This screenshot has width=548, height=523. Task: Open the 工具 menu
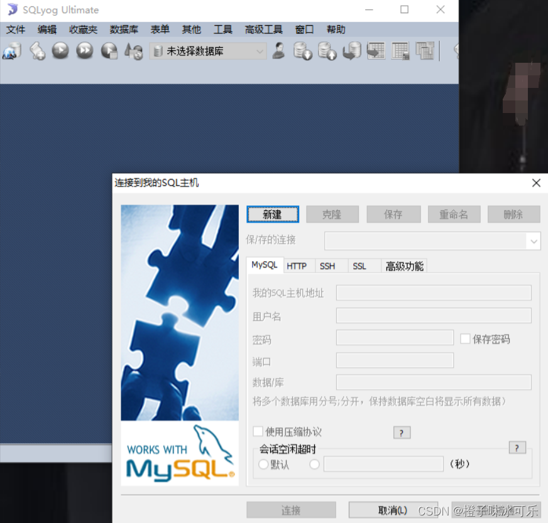click(223, 30)
